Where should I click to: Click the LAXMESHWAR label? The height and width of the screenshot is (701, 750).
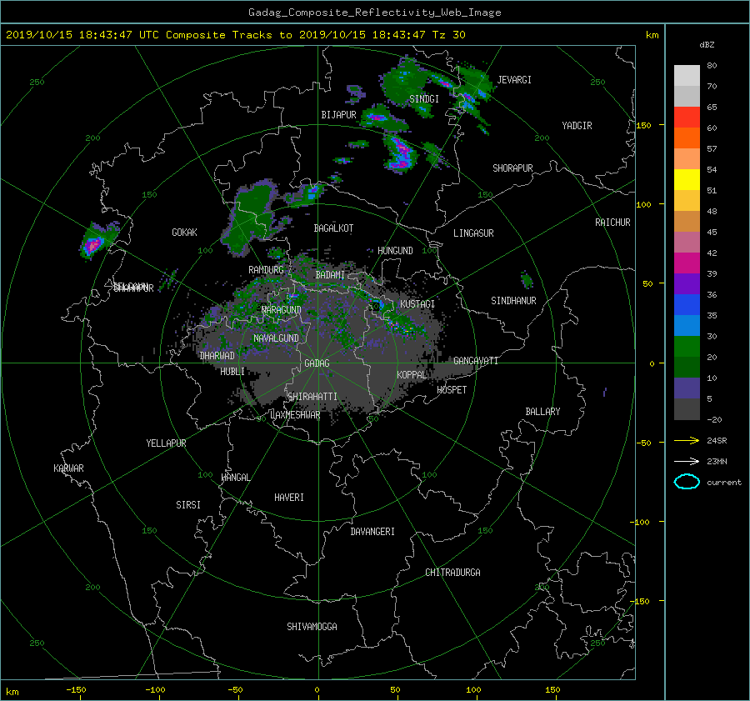295,415
